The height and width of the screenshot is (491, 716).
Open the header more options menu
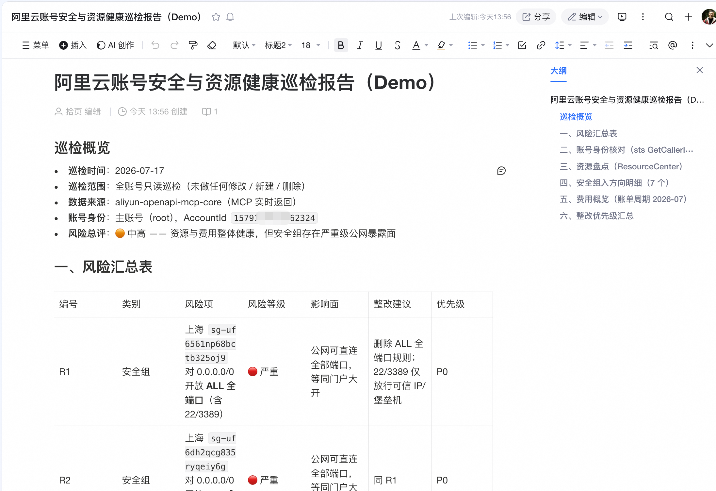pyautogui.click(x=643, y=17)
